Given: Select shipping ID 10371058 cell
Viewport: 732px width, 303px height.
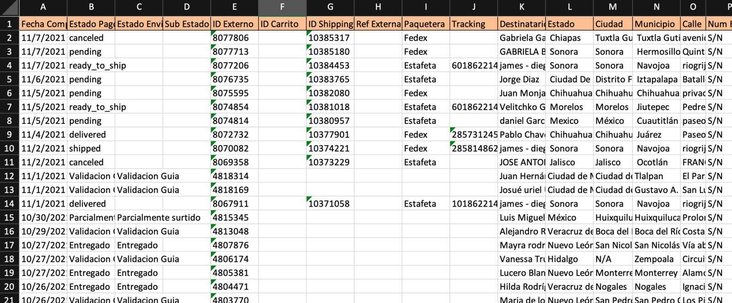Looking at the screenshot, I should 330,204.
